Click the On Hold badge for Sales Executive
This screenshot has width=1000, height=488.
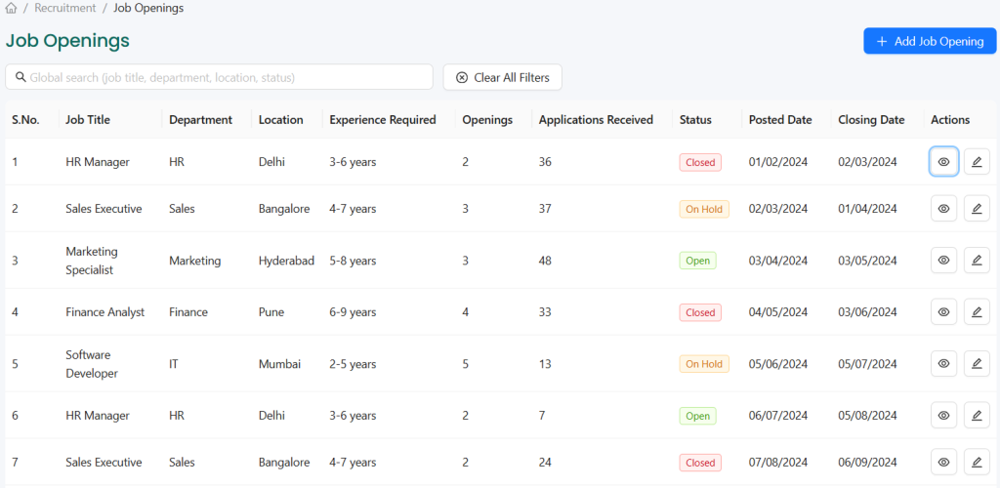coord(703,209)
